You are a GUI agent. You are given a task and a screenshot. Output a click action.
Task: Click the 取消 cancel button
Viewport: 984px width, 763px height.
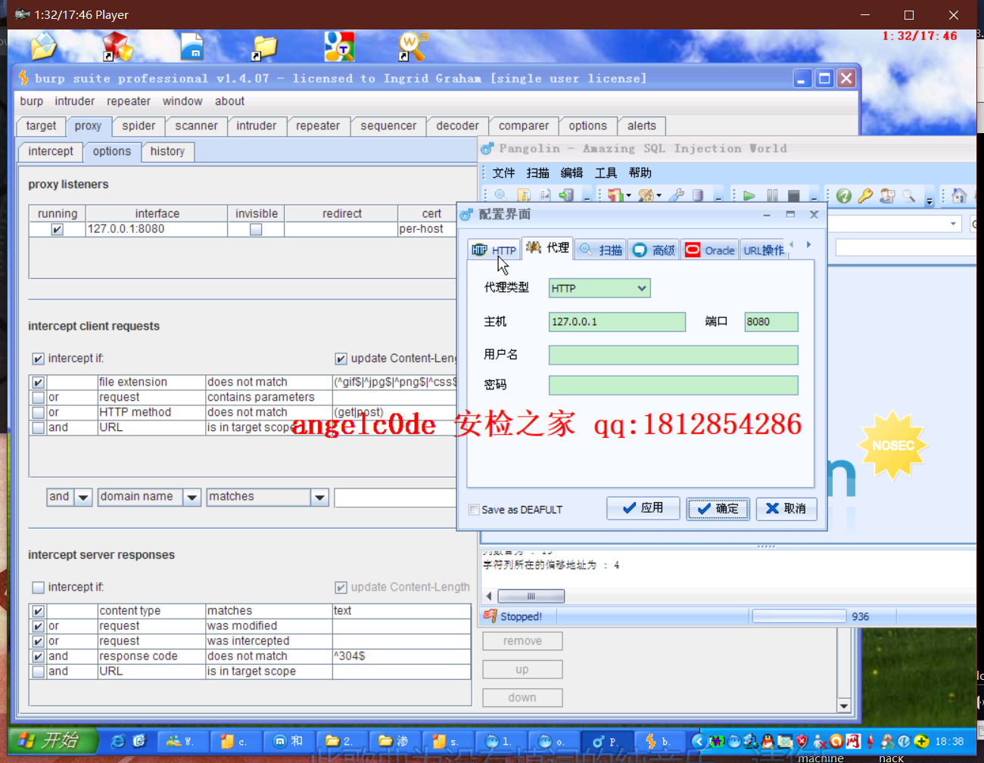point(786,509)
